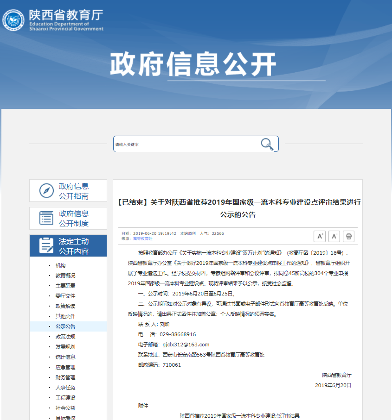Select the highlighted 公示公告 item

65,326
